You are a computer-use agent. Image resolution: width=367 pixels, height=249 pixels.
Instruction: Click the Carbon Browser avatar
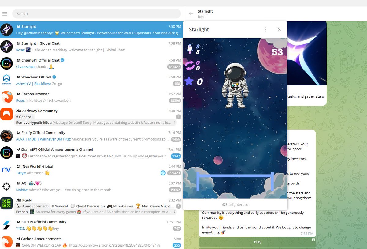click(x=6, y=97)
